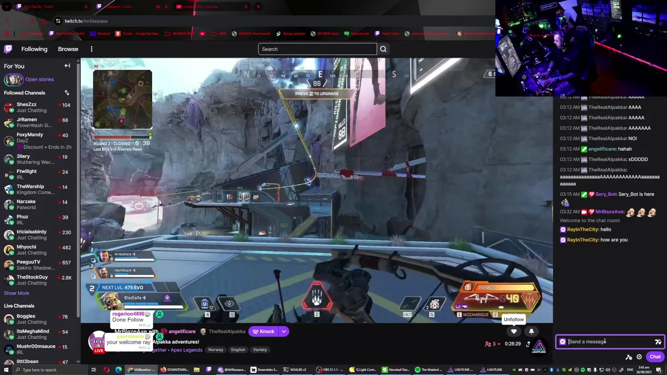
Task: Select the Variety tag
Action: click(260, 350)
